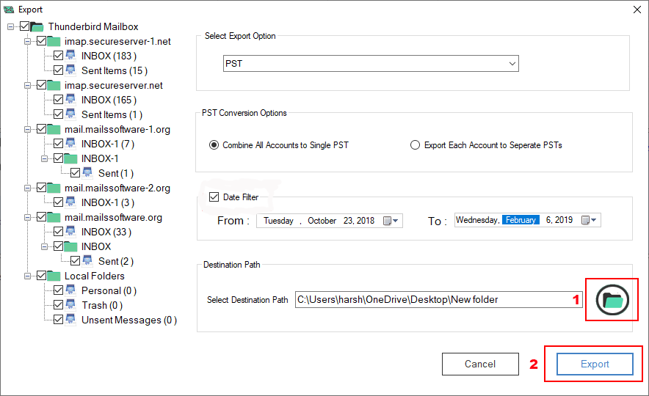Select Export Each Account to Separate PSTs
Screen dimensions: 649x396
[416, 145]
